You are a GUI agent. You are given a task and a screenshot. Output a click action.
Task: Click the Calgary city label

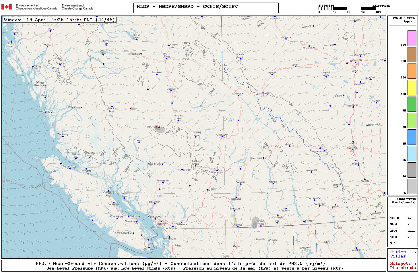[352, 147]
